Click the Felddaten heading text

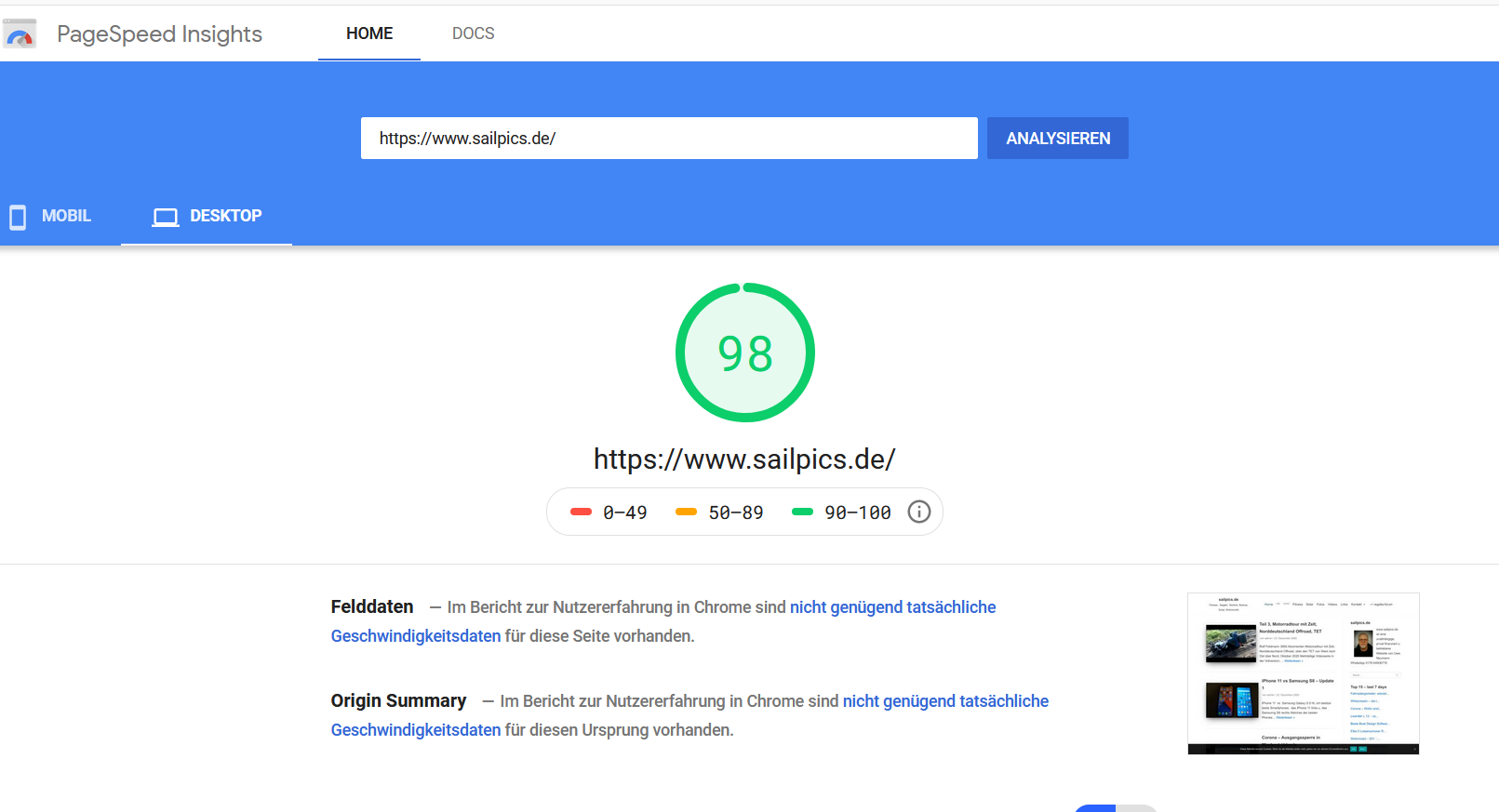point(372,606)
